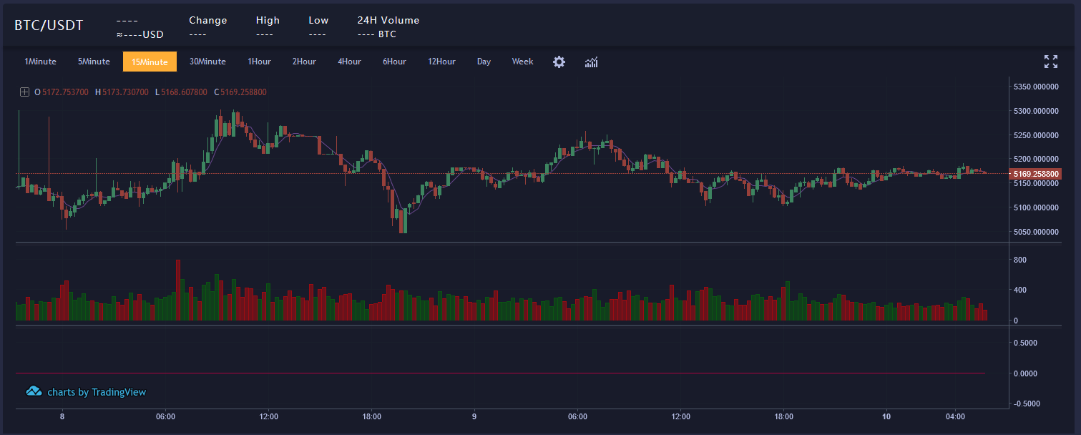
Task: Click the 12:00 label on time axis
Action: coord(269,416)
